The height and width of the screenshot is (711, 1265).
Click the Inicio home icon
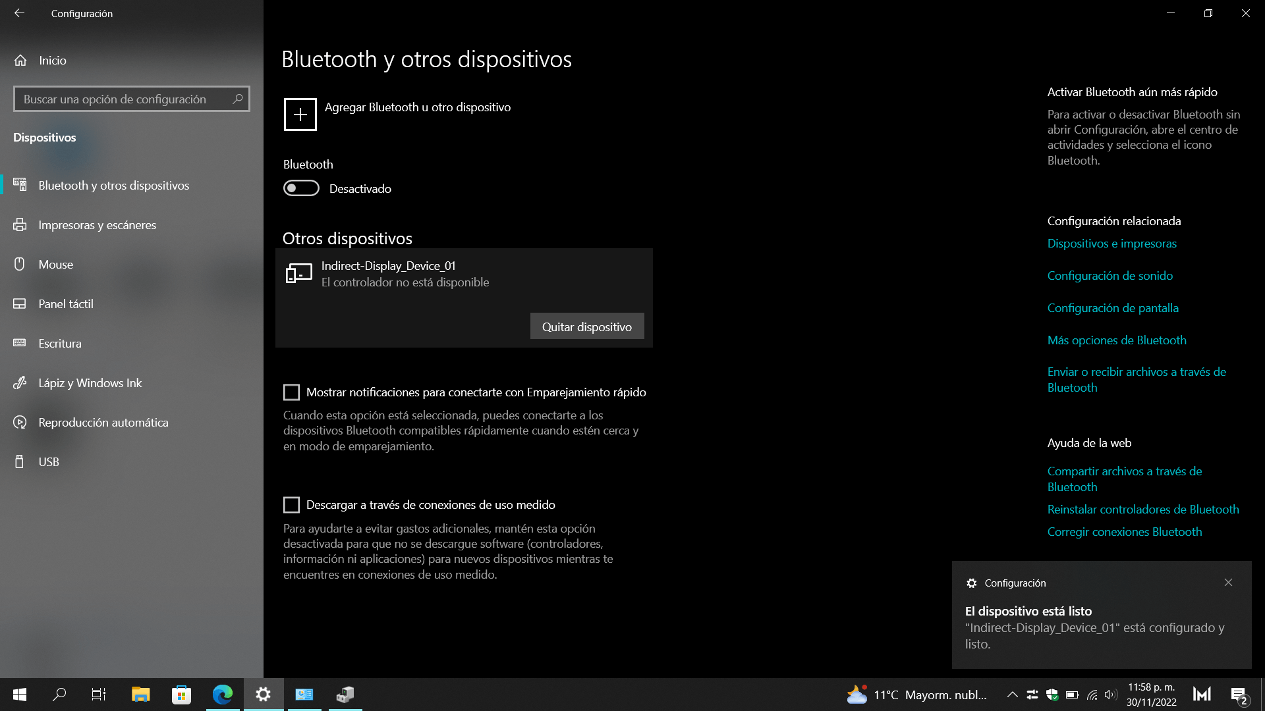coord(20,61)
